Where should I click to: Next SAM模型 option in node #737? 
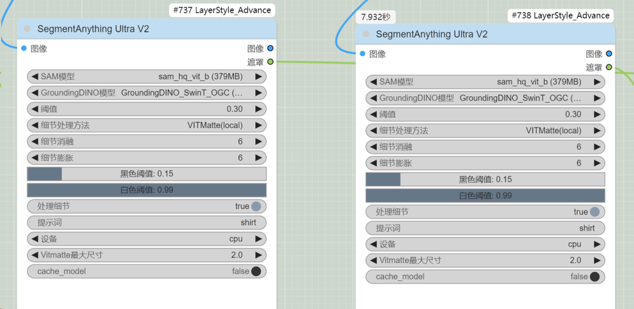pyautogui.click(x=258, y=76)
